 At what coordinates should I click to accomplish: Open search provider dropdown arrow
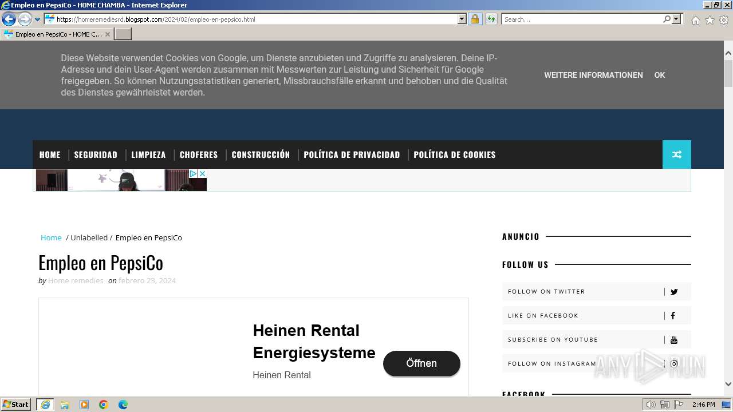[x=676, y=19]
